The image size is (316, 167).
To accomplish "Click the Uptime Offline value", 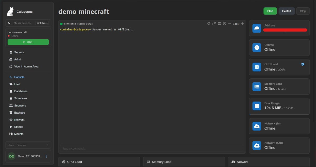I will 270,49.
